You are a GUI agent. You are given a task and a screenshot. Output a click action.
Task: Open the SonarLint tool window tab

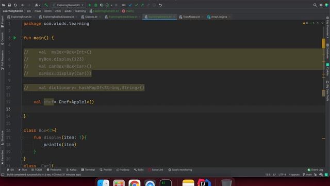tap(156, 170)
